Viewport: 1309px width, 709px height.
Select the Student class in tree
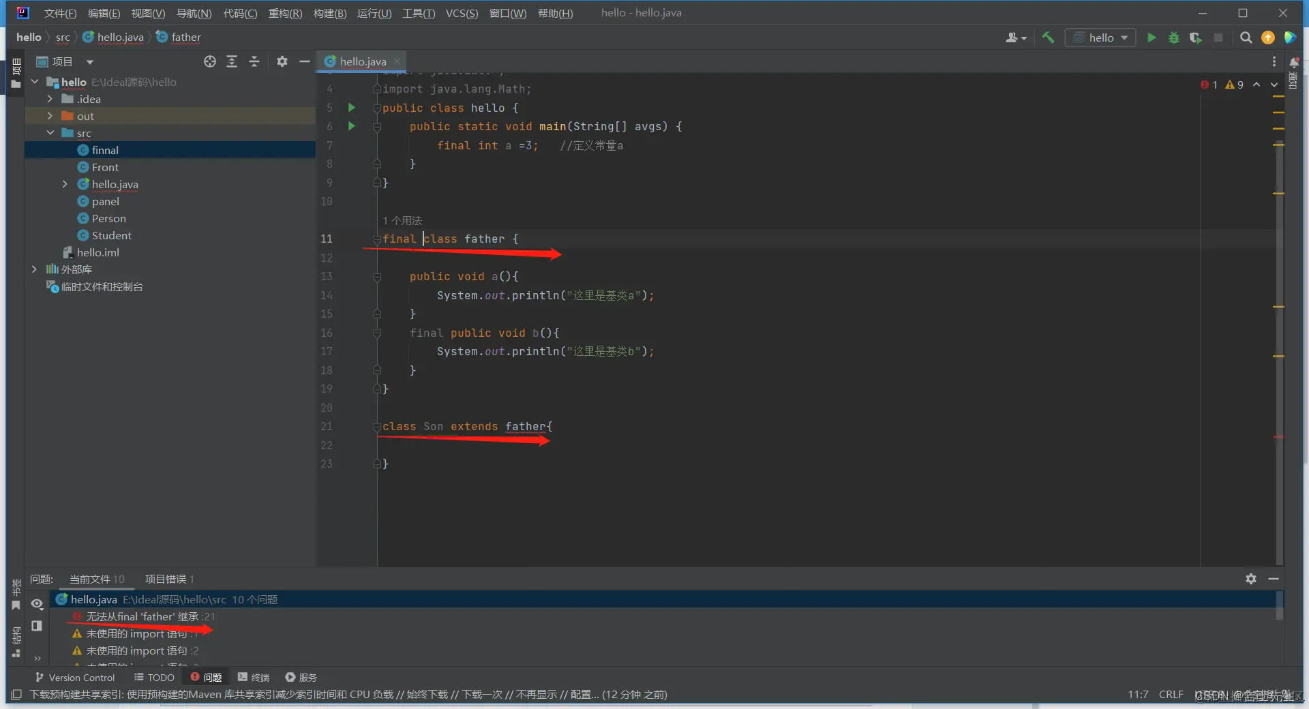[x=111, y=235]
